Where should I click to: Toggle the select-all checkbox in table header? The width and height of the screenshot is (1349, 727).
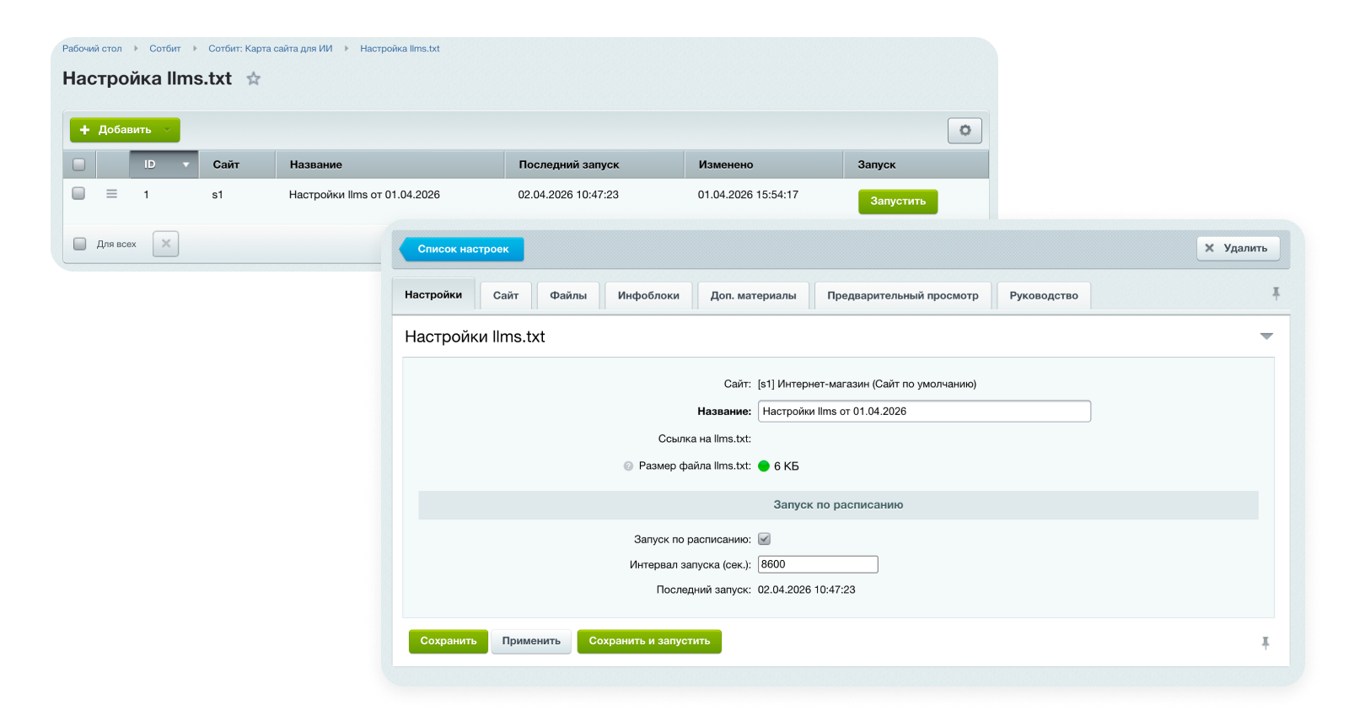pyautogui.click(x=79, y=164)
